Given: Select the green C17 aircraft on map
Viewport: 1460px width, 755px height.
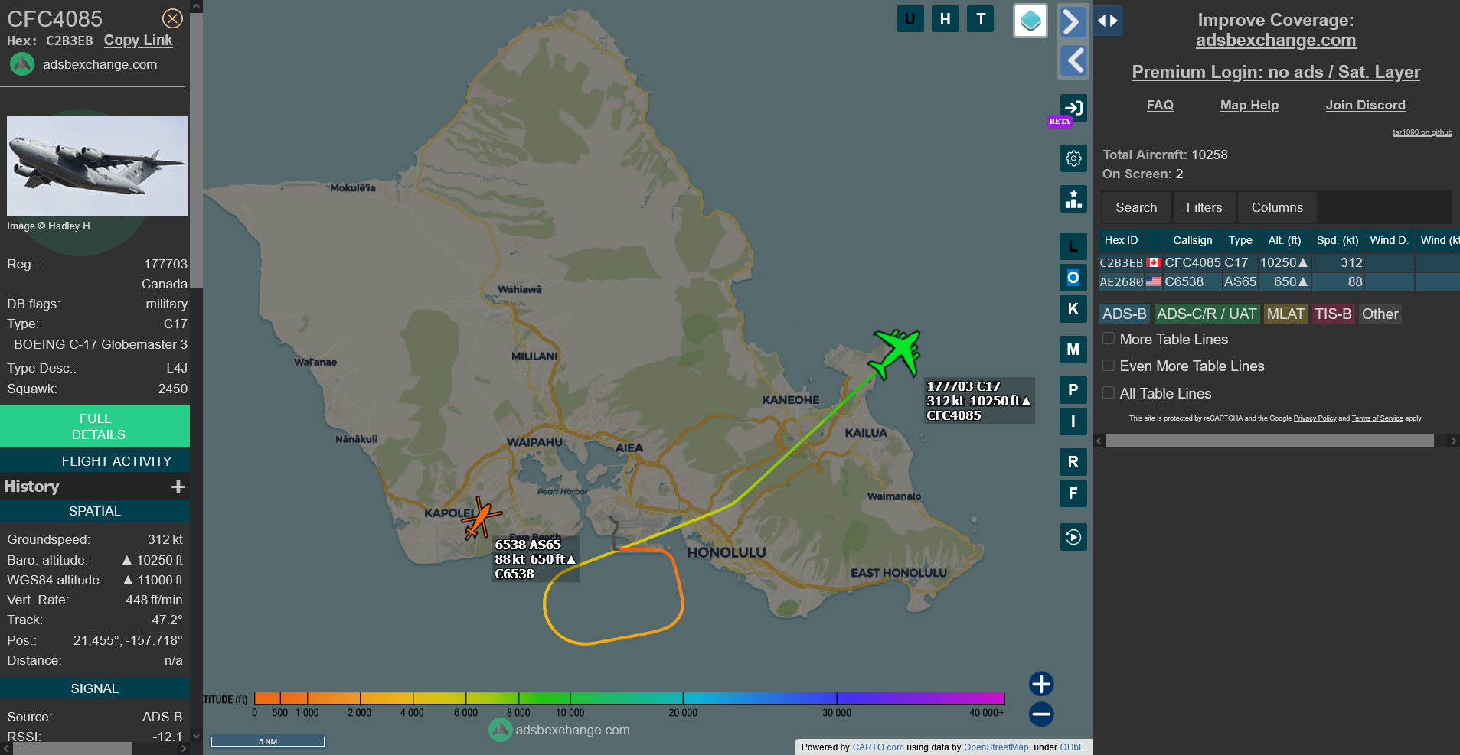Looking at the screenshot, I should [x=897, y=353].
